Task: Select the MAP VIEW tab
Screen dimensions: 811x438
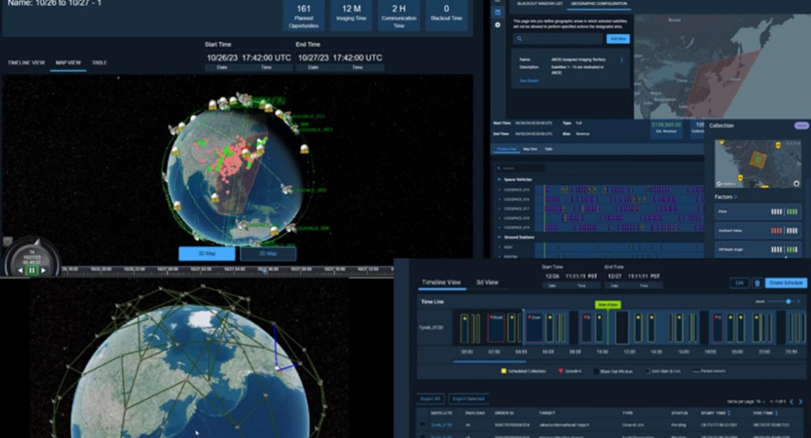Action: (x=68, y=63)
